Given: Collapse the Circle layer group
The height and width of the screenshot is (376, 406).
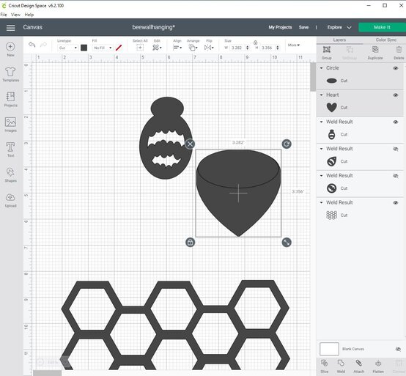Looking at the screenshot, I should [321, 68].
